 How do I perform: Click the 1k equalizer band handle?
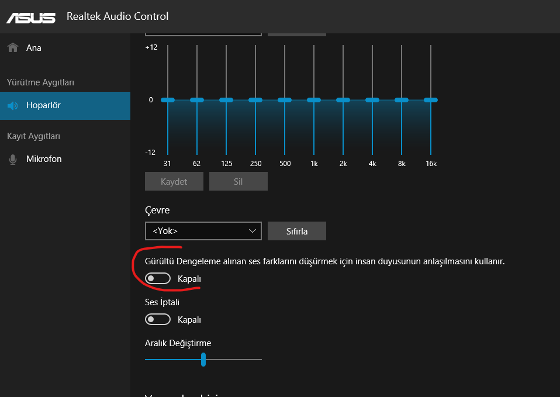click(x=314, y=100)
